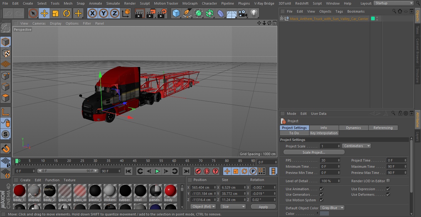Screen dimensions: 421x217
Task: Open viewport Cameras menu
Action: click(39, 23)
